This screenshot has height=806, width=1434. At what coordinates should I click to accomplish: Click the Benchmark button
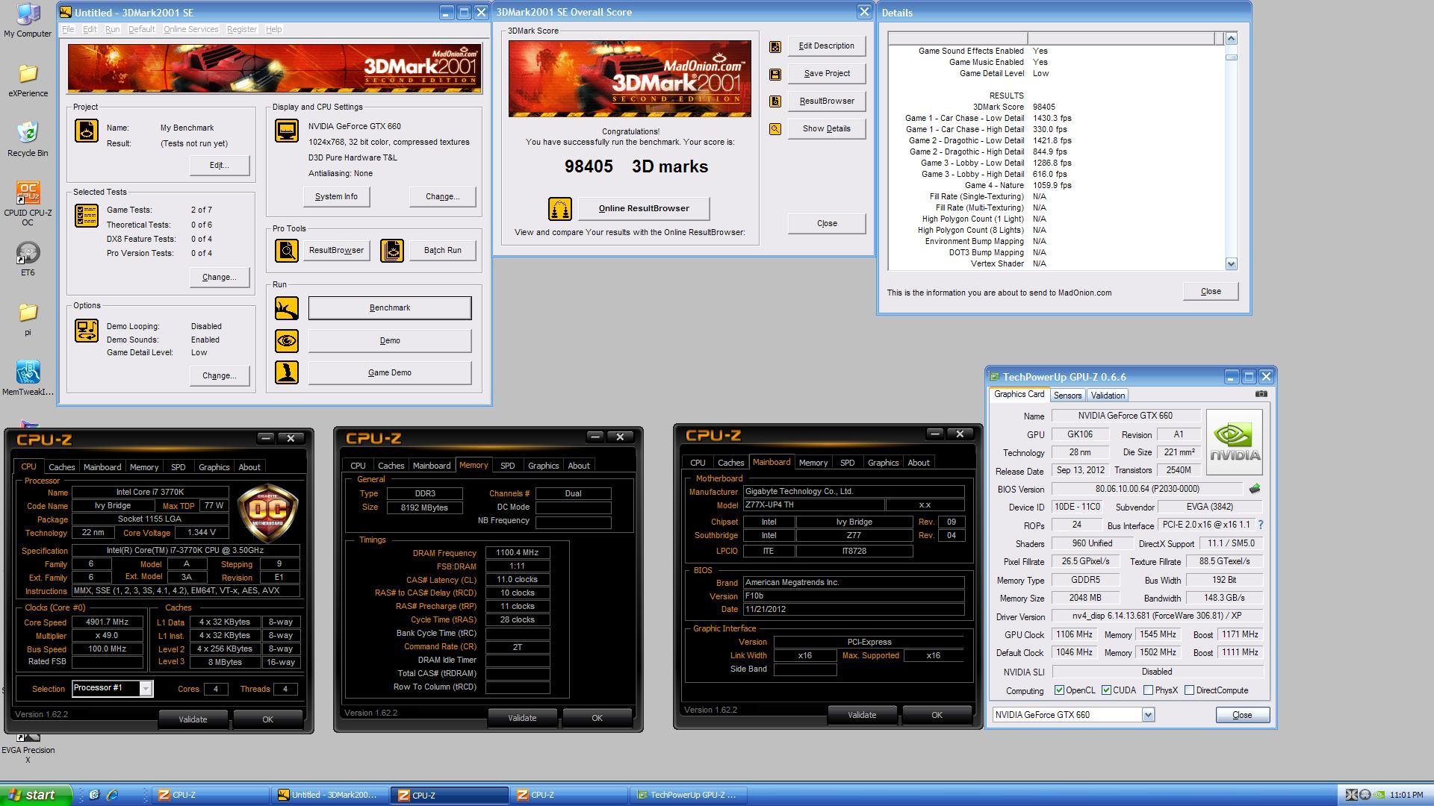(390, 308)
